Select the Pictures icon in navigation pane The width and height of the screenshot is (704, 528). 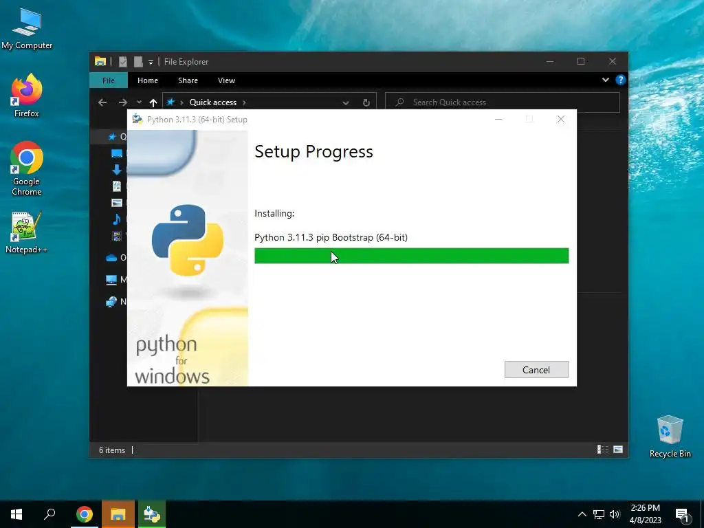point(117,203)
